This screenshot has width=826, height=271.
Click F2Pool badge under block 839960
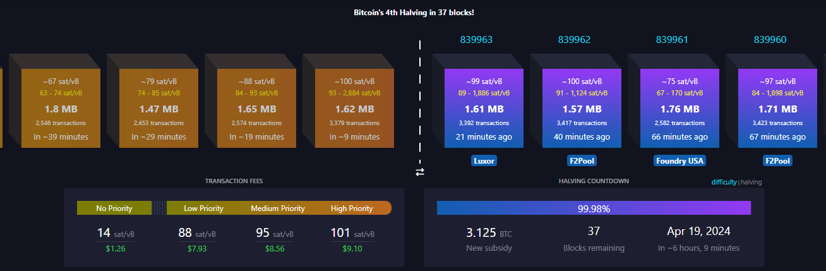(777, 161)
